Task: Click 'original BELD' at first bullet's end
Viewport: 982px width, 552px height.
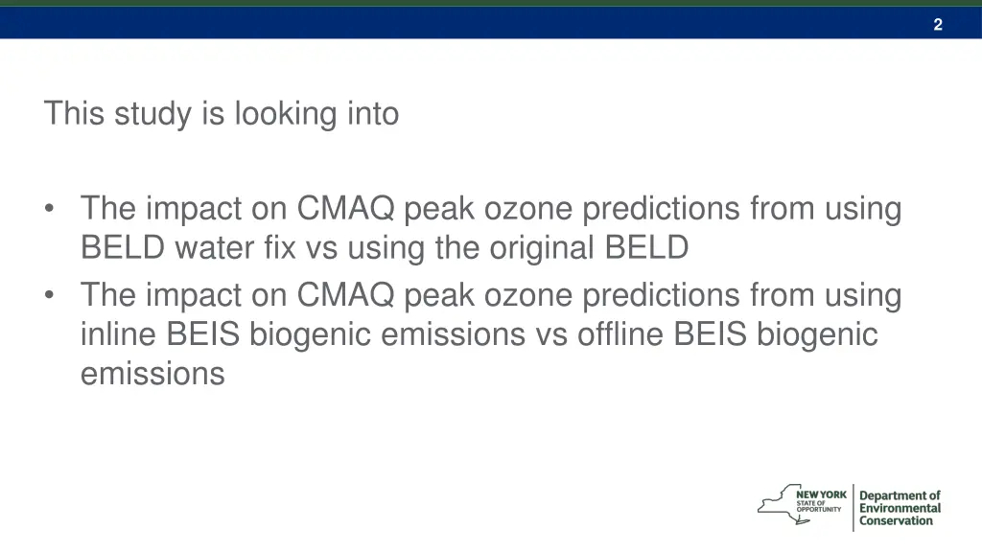Action: pyautogui.click(x=589, y=247)
